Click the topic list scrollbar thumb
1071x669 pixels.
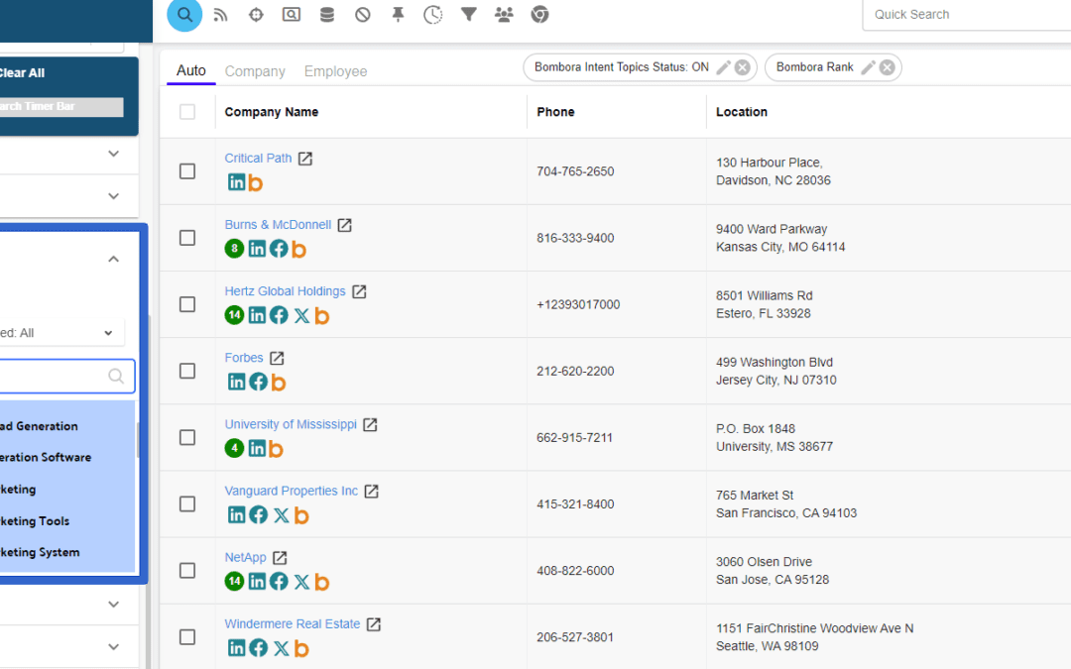[137, 440]
